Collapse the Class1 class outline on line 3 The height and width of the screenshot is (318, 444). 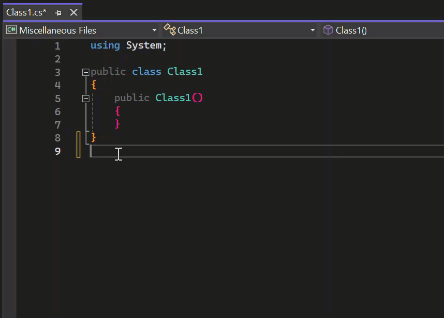tap(86, 72)
